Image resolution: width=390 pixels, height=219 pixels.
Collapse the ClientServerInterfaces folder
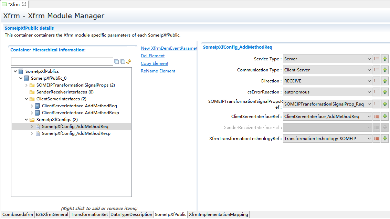[27, 99]
